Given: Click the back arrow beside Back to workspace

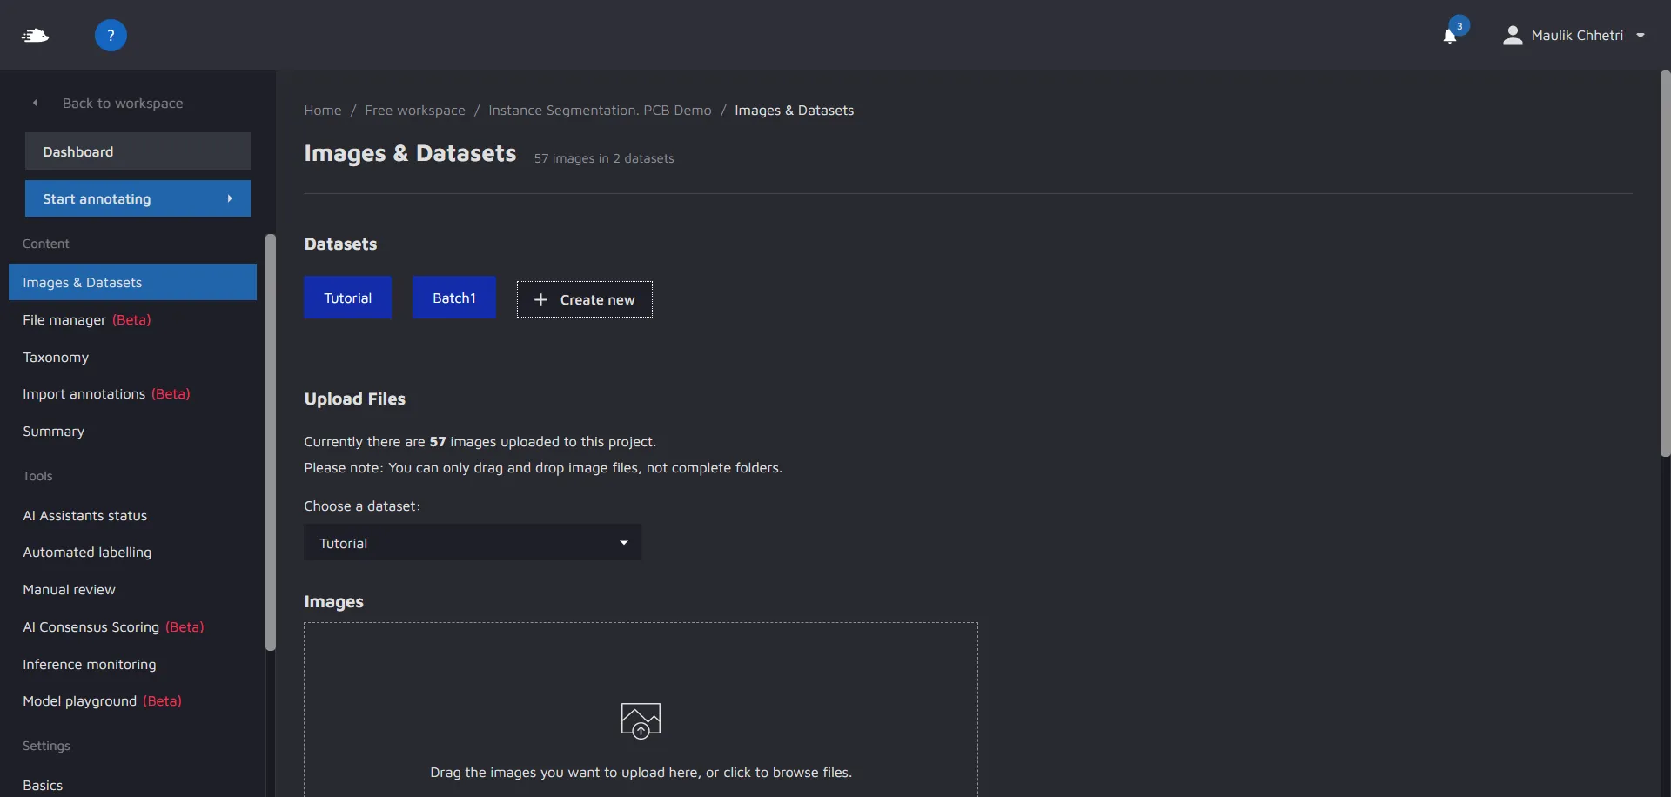Looking at the screenshot, I should tap(36, 103).
